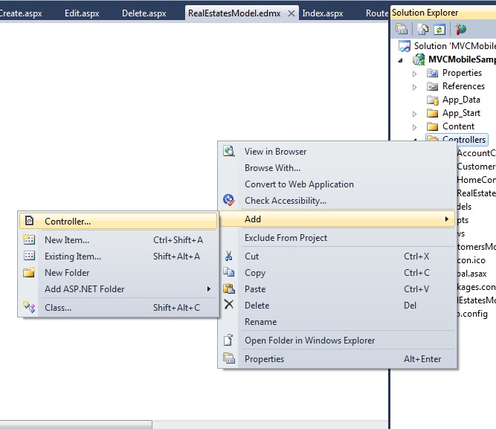Click the App_Data folder icon
The width and height of the screenshot is (496, 429).
click(x=432, y=100)
